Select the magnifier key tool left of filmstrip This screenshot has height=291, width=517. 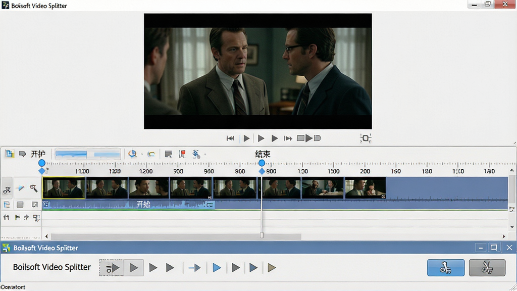point(34,188)
